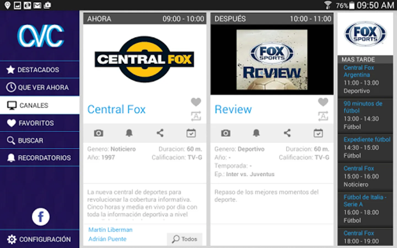Tap the Fox Sports Review image
This screenshot has height=248, width=397.
pos(272,60)
